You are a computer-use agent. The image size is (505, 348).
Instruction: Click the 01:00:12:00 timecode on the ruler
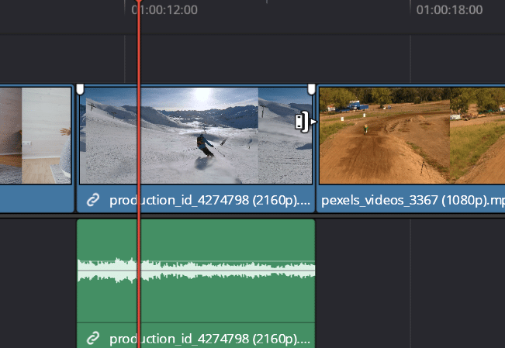pyautogui.click(x=164, y=10)
